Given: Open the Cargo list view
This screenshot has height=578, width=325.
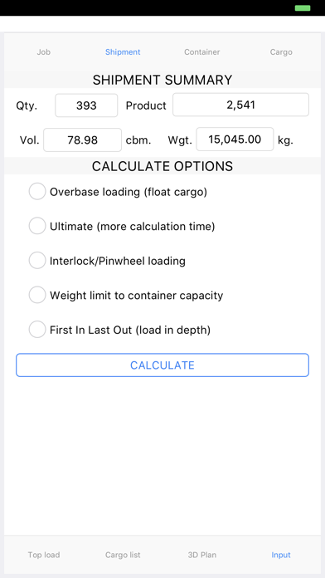Looking at the screenshot, I should coord(123,555).
